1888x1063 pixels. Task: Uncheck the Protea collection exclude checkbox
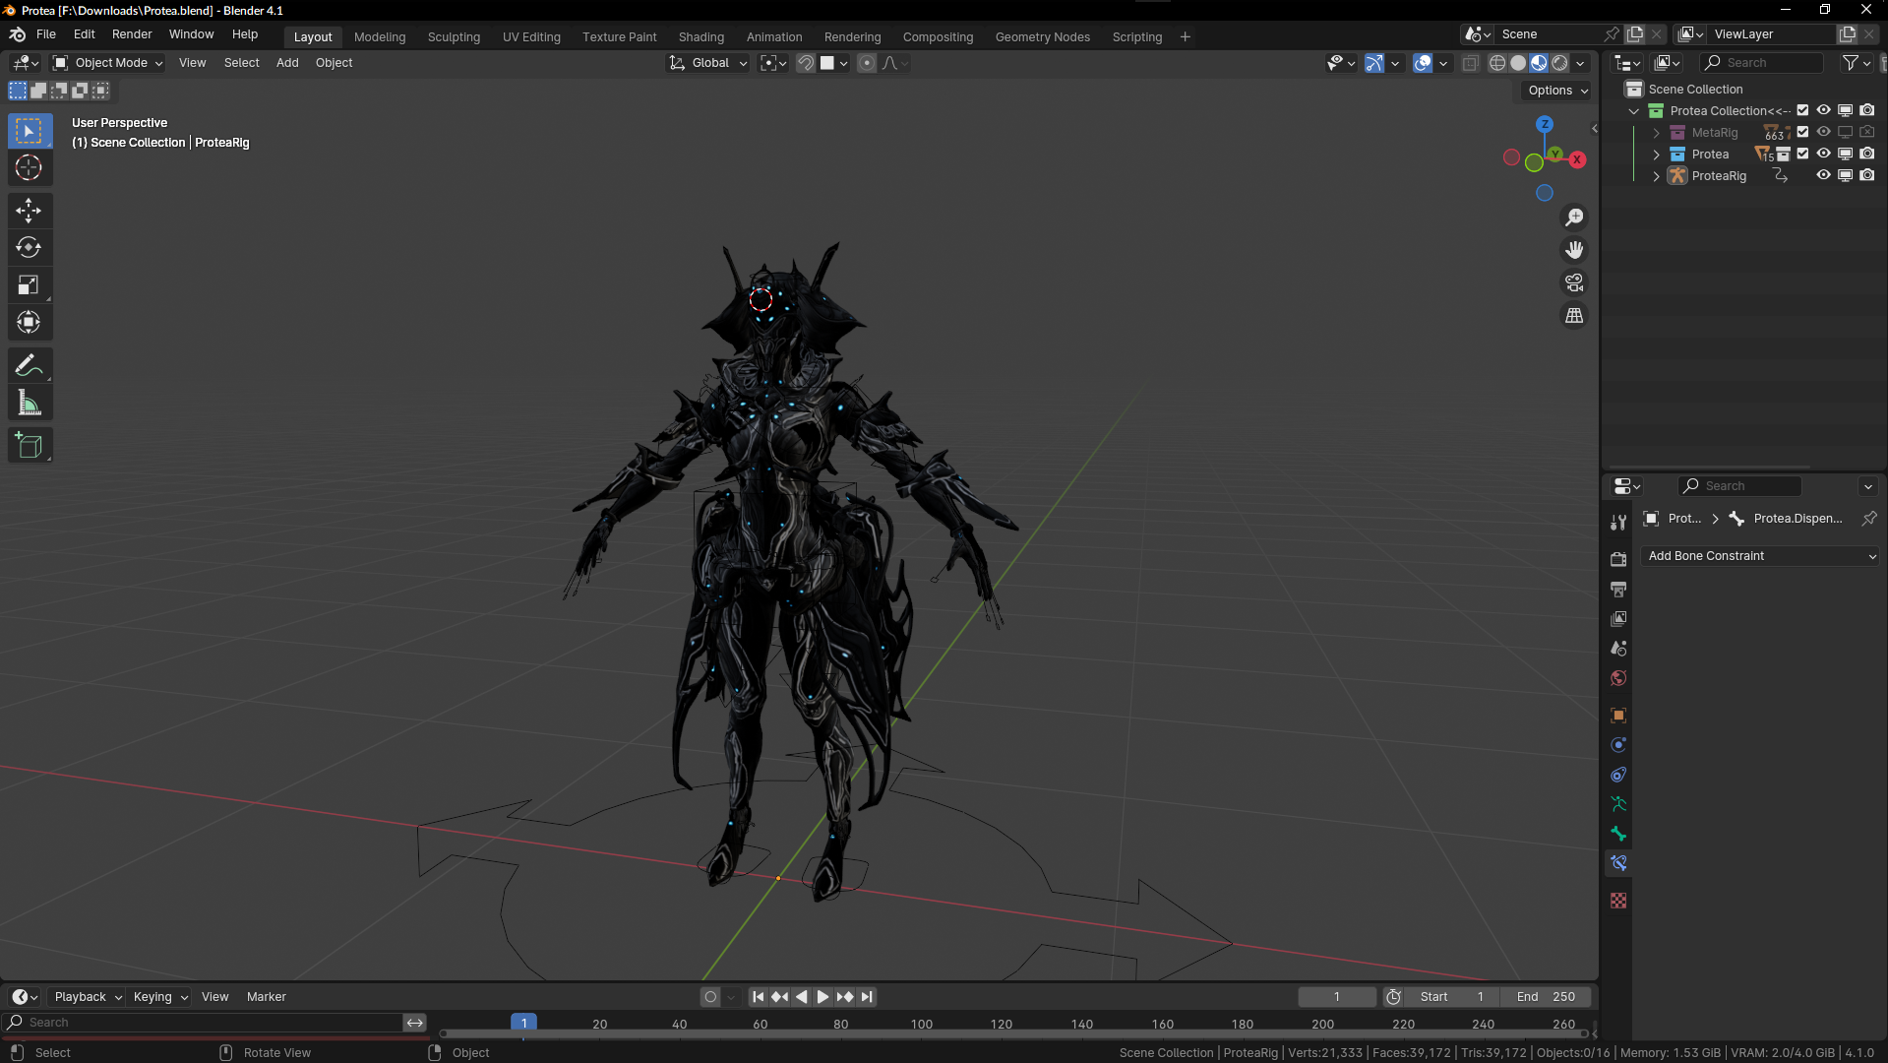[1803, 154]
